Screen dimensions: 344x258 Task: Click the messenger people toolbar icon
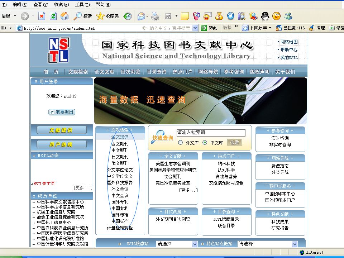pos(288,16)
